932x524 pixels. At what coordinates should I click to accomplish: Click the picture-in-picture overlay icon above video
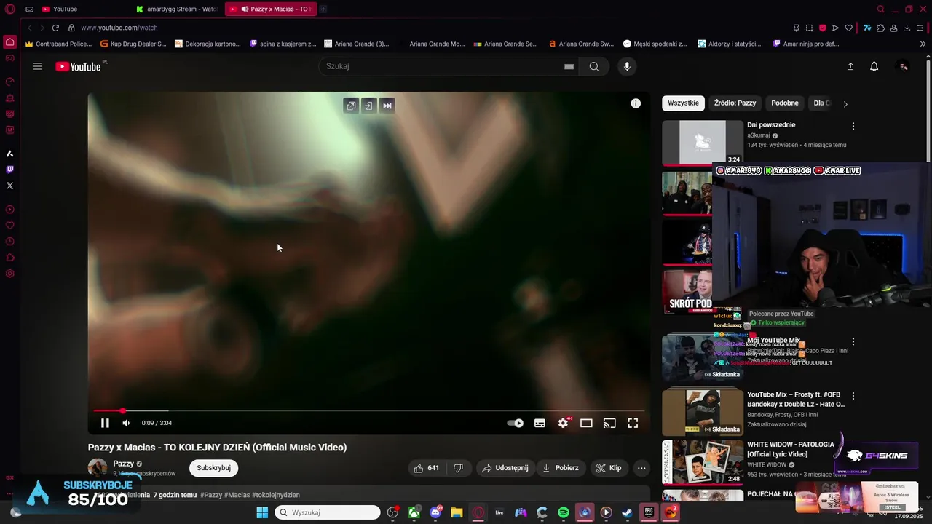tap(351, 106)
